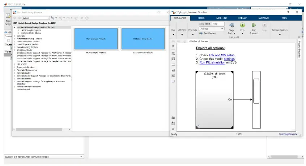The width and height of the screenshot is (306, 166).
Task: Click Fit to View icon in canvas palette
Action: 173,59
